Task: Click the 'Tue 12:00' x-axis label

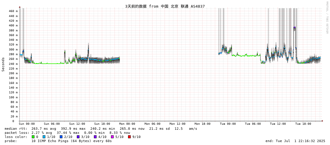Action: coord(278,124)
